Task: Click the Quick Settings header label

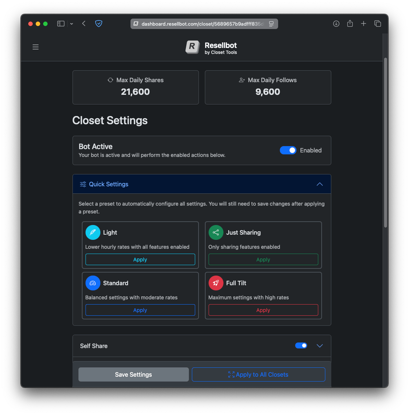Action: pyautogui.click(x=109, y=184)
